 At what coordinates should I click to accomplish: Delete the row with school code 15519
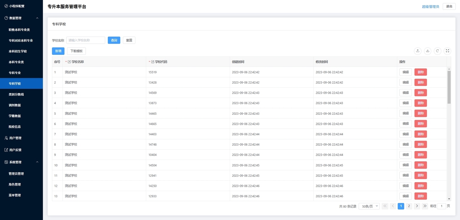pos(420,72)
